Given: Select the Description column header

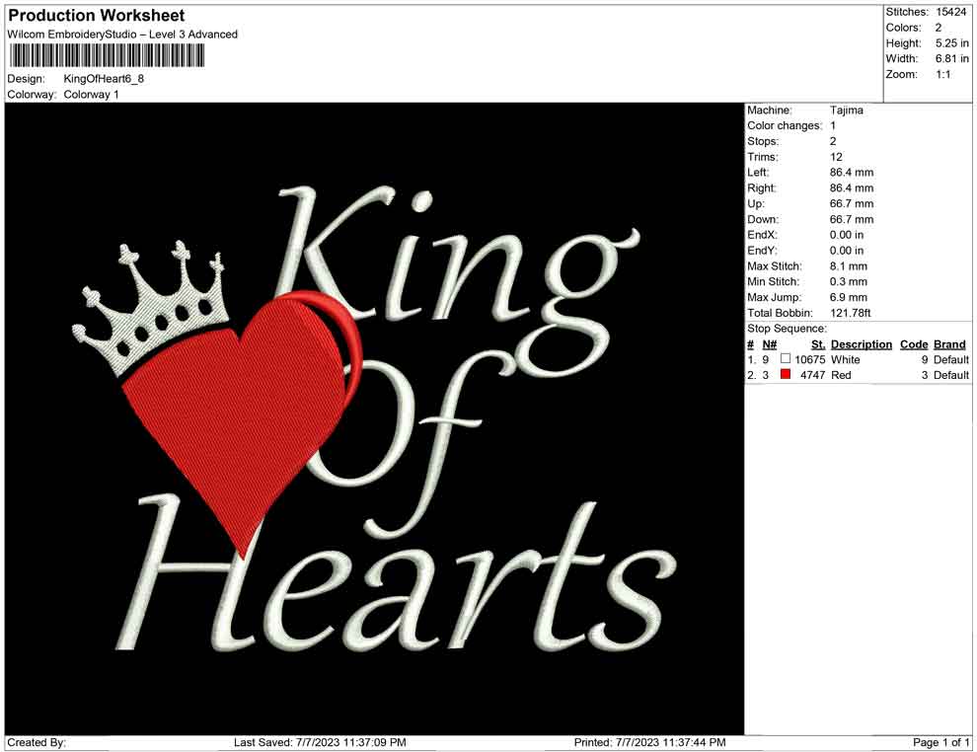Looking at the screenshot, I should pos(861,343).
